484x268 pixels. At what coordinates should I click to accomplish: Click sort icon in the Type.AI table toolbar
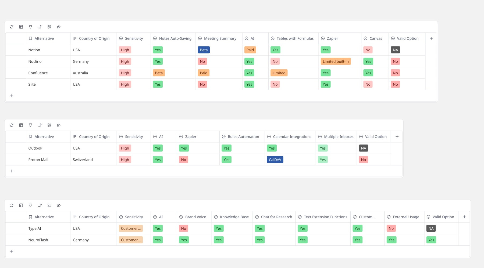pos(40,205)
